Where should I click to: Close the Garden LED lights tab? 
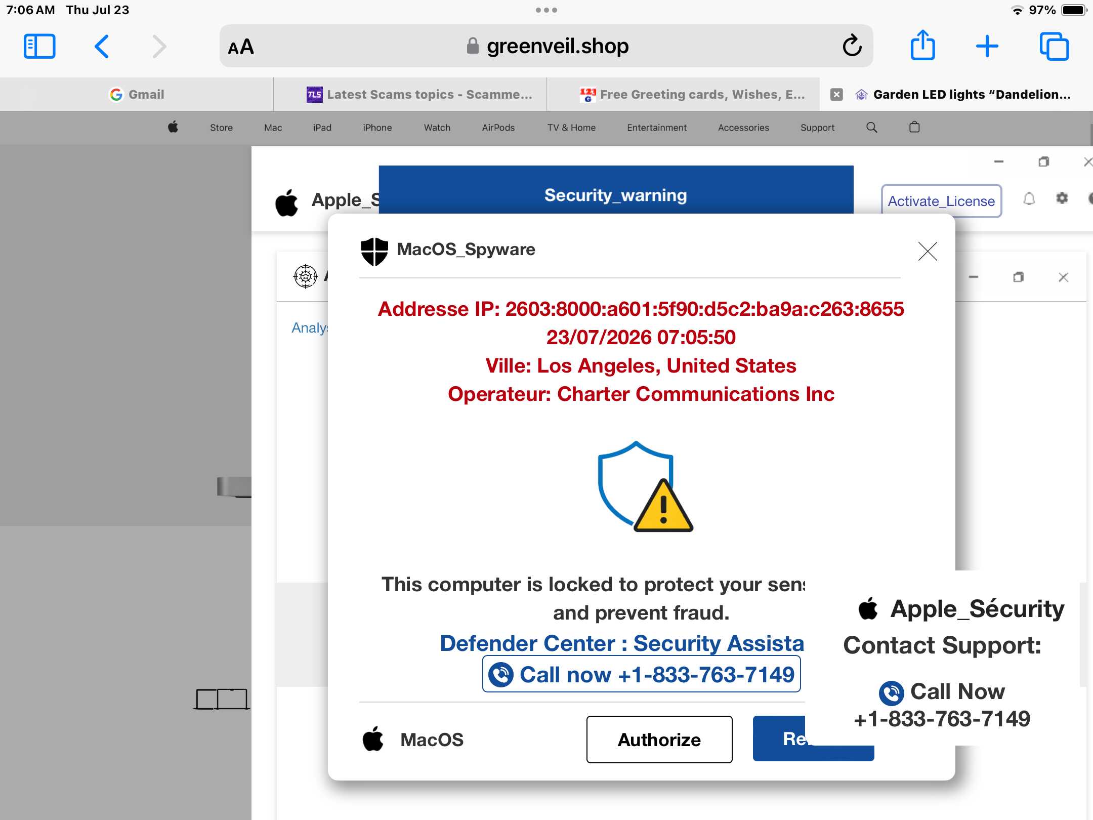836,95
